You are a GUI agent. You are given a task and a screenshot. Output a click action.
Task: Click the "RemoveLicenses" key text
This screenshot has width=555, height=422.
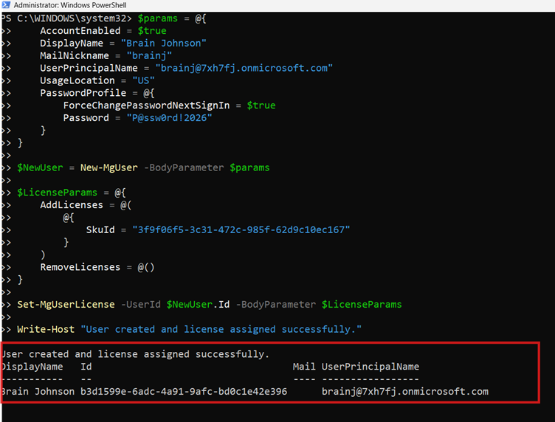(x=80, y=267)
